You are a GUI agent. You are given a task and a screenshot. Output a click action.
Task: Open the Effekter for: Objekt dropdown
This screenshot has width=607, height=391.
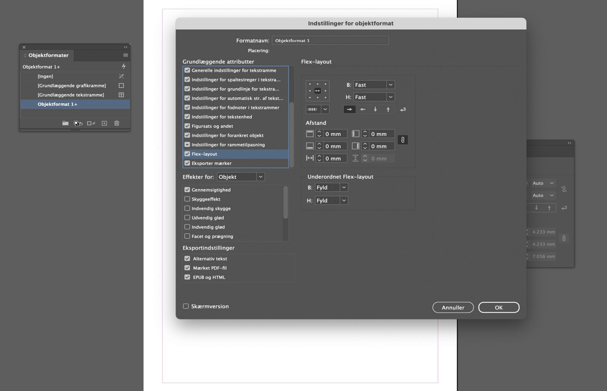coord(260,177)
